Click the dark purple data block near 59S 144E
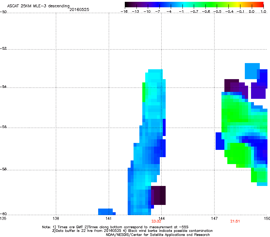 158,195
